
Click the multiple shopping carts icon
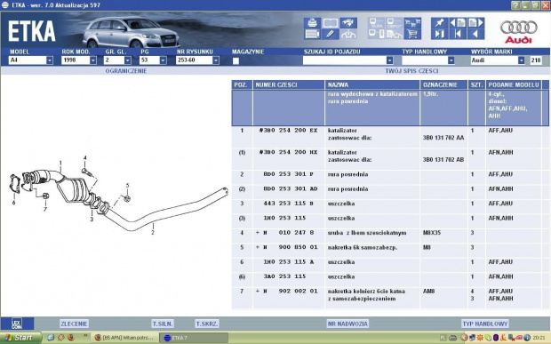pos(412,23)
